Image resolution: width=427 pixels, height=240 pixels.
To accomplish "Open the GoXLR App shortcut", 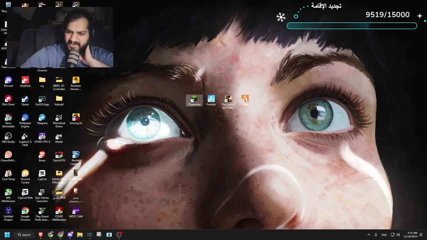I will click(x=42, y=101).
